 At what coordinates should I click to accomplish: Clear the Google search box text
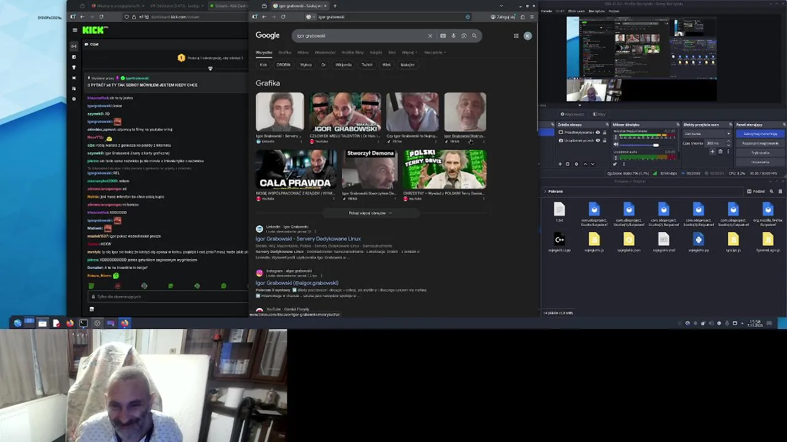430,36
